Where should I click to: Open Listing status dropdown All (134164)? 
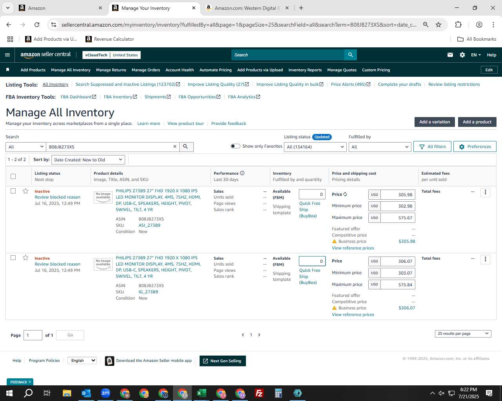tap(315, 147)
